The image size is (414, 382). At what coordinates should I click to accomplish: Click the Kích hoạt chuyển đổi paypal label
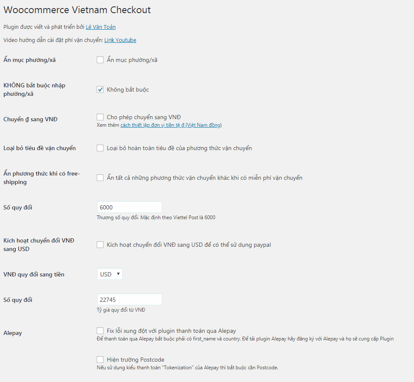(189, 245)
